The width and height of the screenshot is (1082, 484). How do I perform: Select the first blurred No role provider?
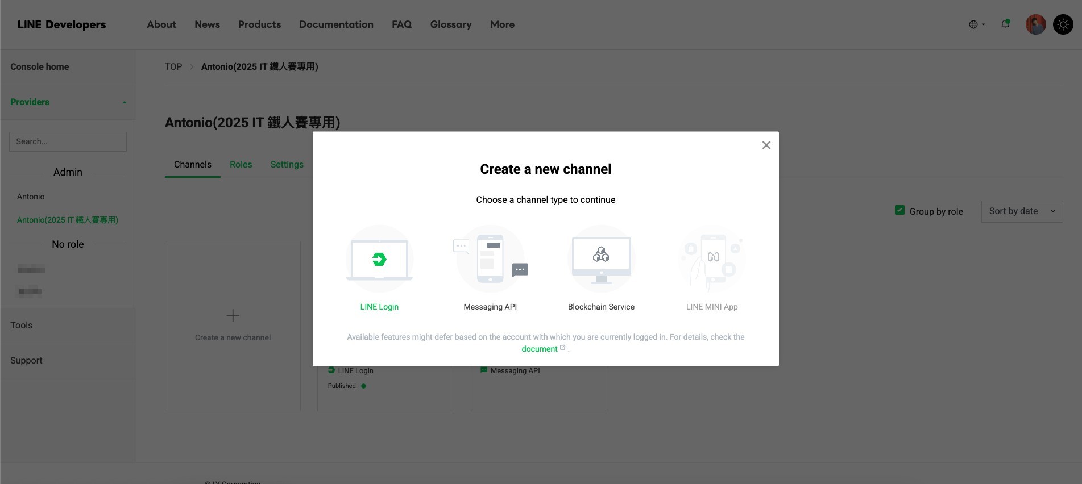tap(31, 269)
